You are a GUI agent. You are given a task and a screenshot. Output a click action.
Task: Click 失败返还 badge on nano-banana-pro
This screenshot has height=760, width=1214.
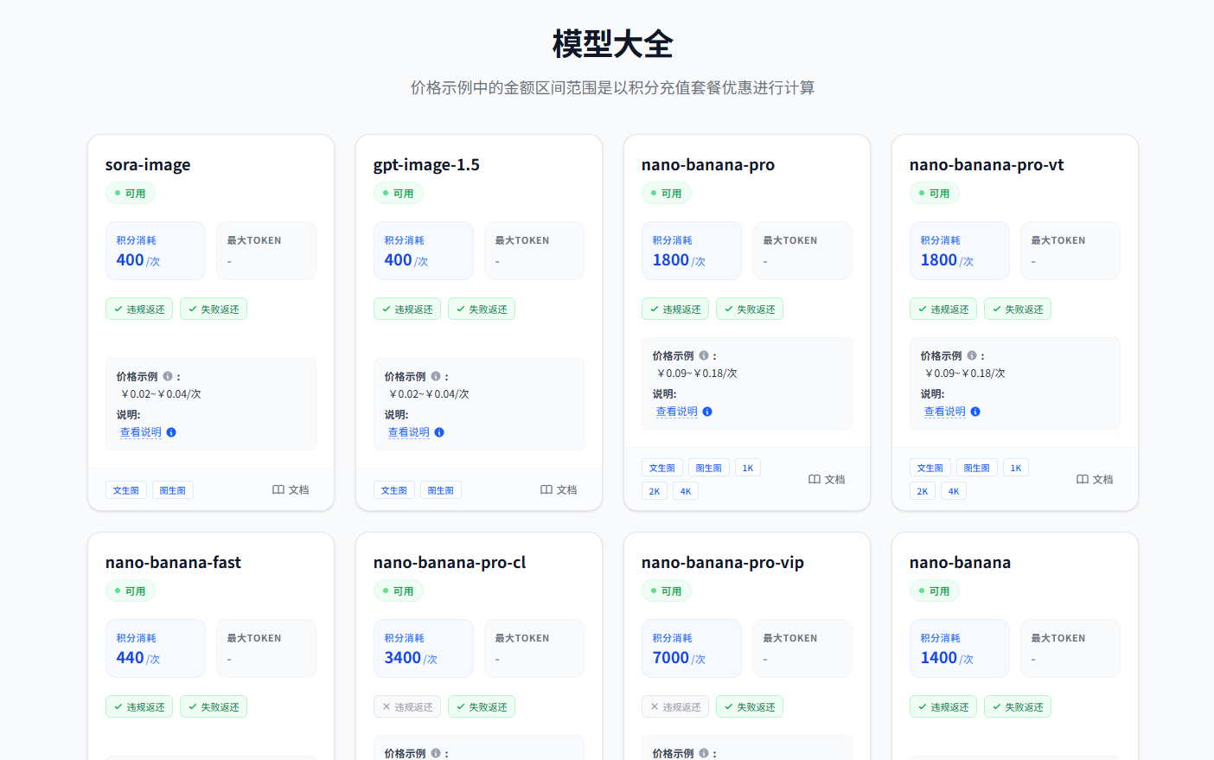(x=750, y=309)
